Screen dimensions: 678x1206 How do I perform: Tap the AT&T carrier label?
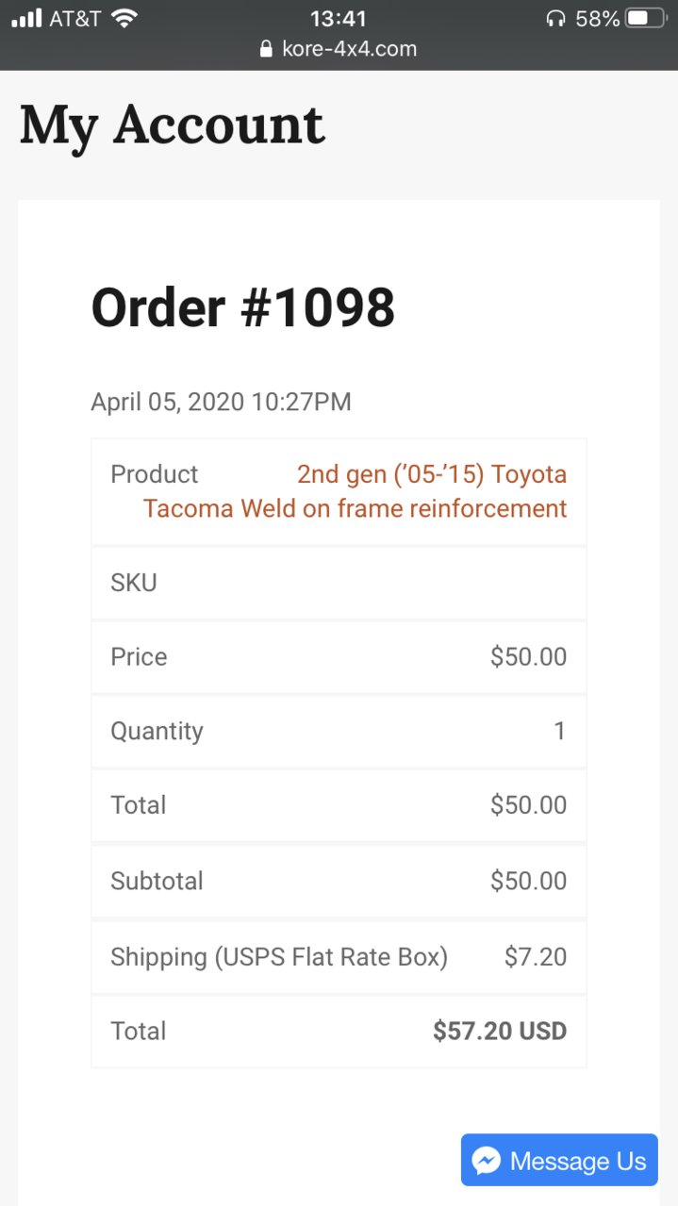coord(74,18)
